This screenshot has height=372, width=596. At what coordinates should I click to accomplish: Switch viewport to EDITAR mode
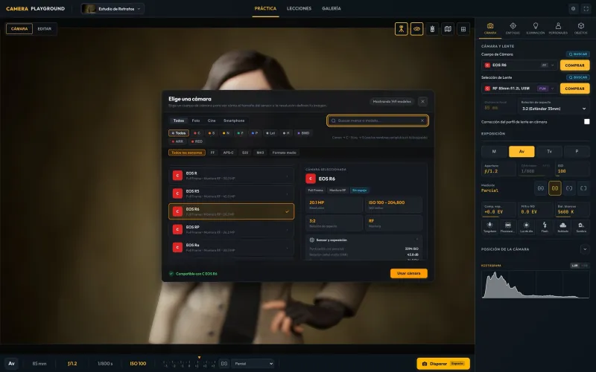[45, 29]
